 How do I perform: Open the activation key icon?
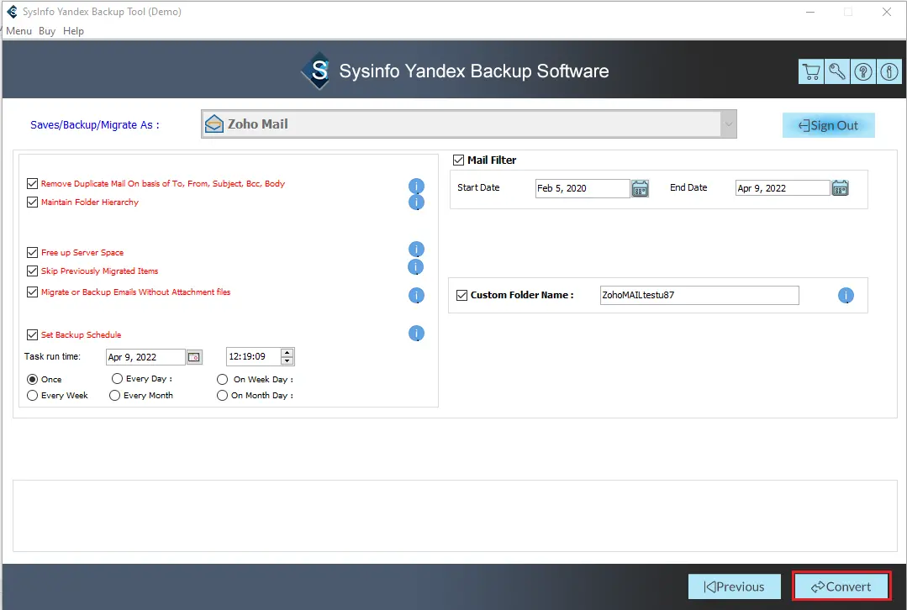coord(837,71)
